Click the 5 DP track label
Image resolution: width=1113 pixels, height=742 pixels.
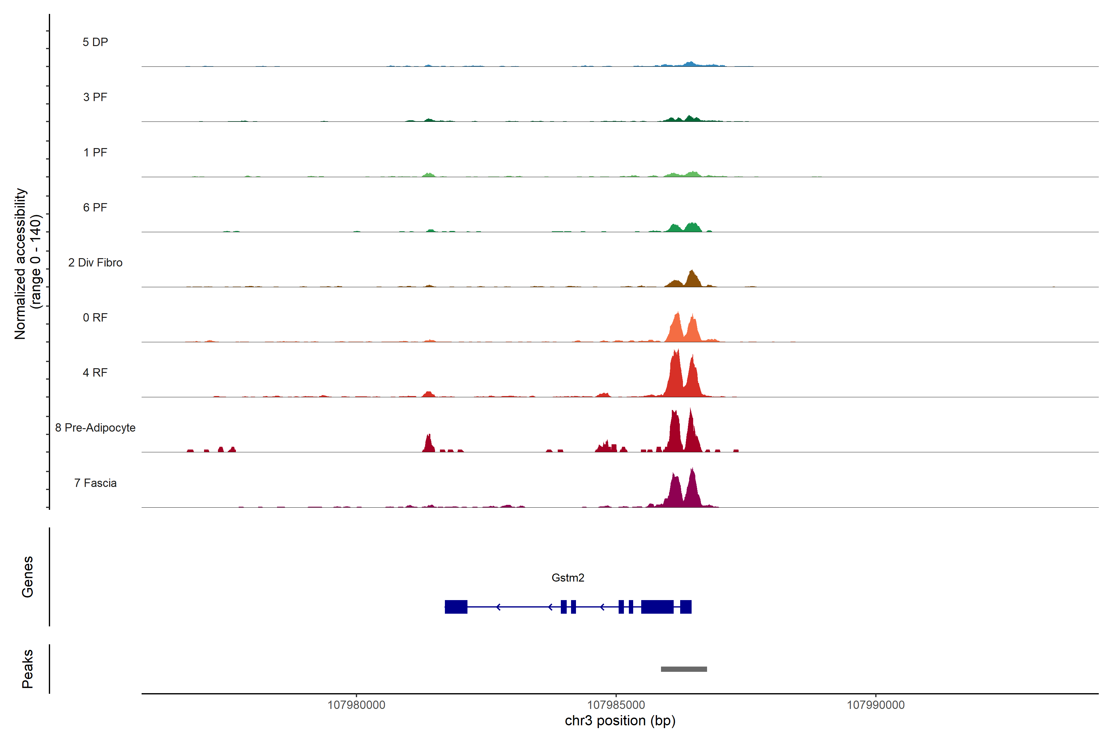click(x=95, y=42)
